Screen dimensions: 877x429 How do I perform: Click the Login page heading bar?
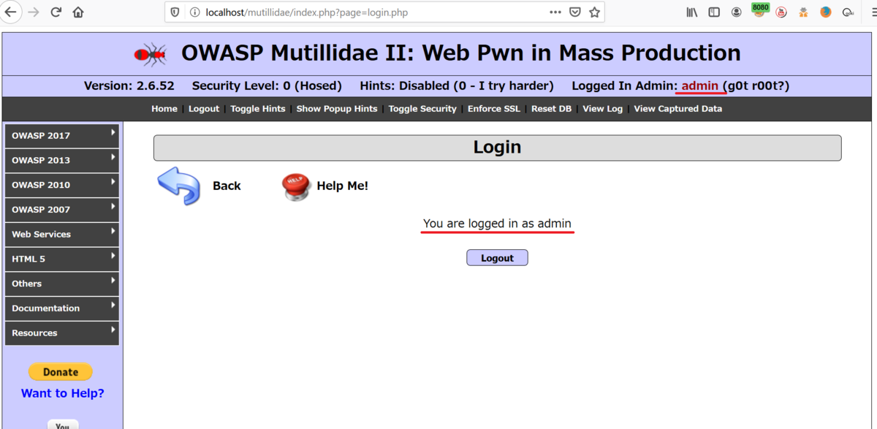pos(497,148)
